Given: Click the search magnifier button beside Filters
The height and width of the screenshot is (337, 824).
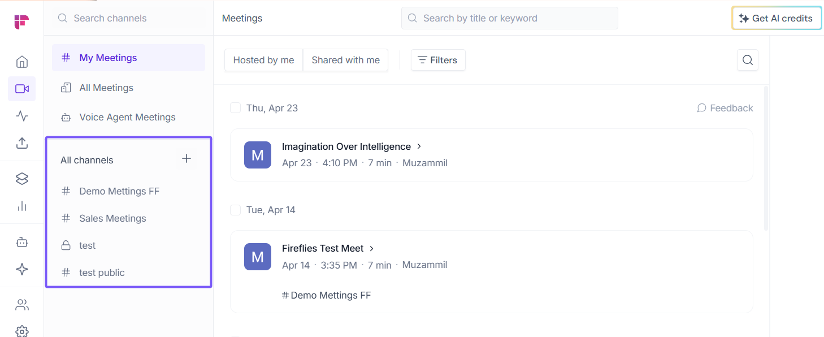Looking at the screenshot, I should pyautogui.click(x=747, y=60).
